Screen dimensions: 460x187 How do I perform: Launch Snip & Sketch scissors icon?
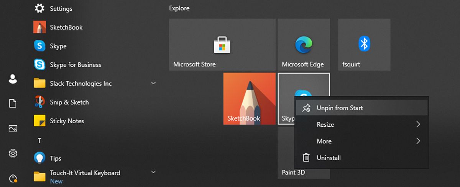pyautogui.click(x=39, y=102)
